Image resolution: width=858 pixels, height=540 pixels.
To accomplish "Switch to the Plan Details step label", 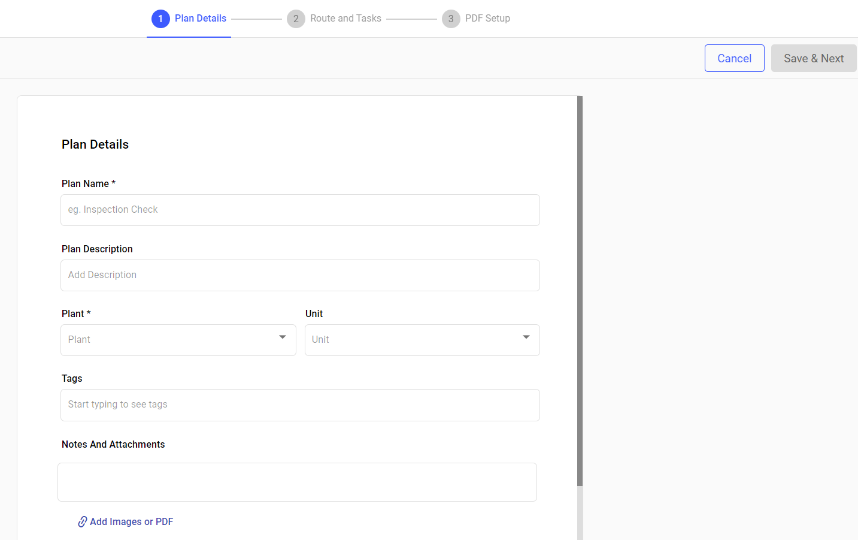I will pos(201,19).
